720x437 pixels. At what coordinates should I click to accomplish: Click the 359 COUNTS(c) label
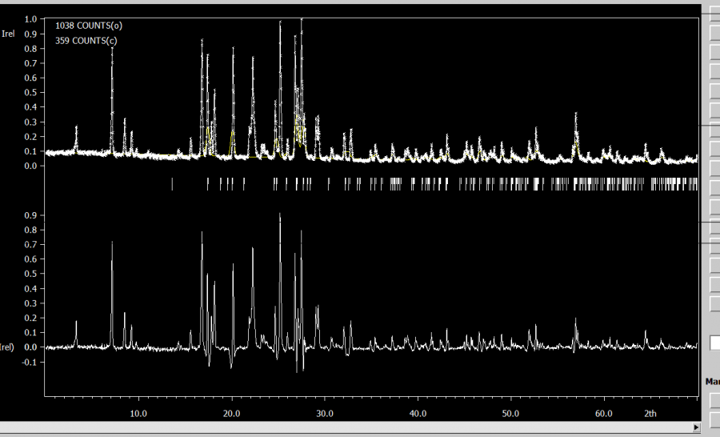tap(88, 41)
